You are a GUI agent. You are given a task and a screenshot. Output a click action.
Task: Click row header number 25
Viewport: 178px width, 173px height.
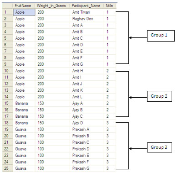pyautogui.click(x=8, y=168)
